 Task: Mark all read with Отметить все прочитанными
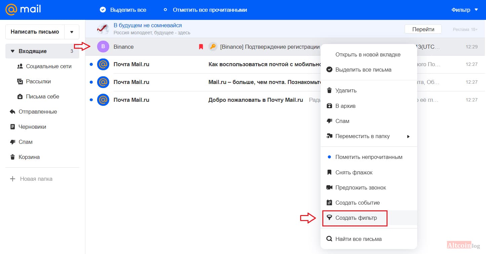click(206, 10)
